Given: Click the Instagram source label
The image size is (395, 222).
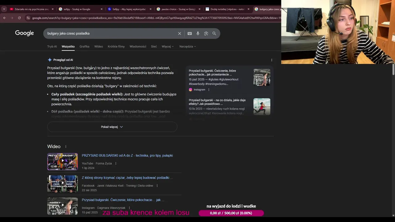Looking at the screenshot, I should point(199,90).
